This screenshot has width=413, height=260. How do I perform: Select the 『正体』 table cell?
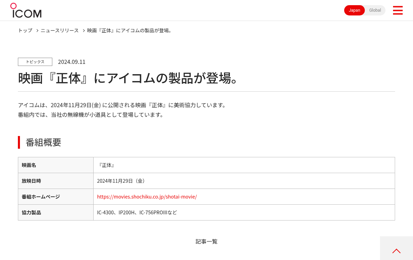pos(244,165)
